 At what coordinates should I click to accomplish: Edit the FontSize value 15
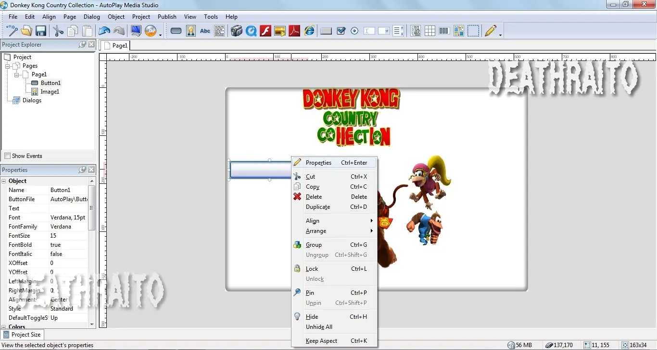pyautogui.click(x=68, y=236)
